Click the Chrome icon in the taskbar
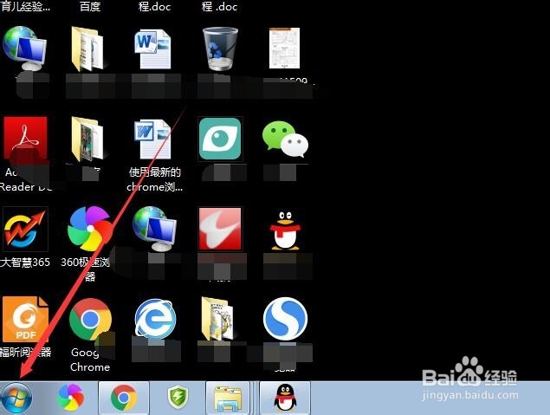Image resolution: width=550 pixels, height=415 pixels. pos(124,398)
